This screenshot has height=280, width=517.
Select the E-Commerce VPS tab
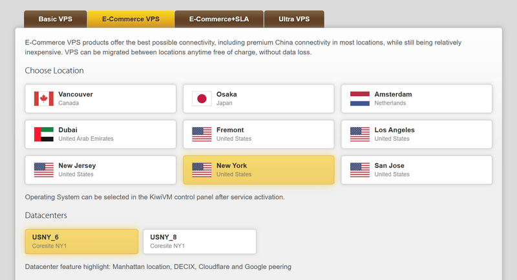tap(131, 19)
